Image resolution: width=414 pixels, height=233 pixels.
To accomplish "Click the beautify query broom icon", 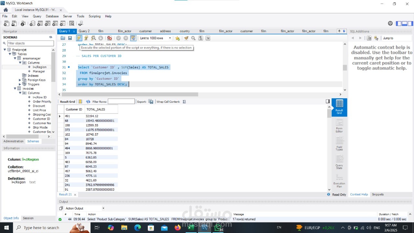I will coord(186,38).
